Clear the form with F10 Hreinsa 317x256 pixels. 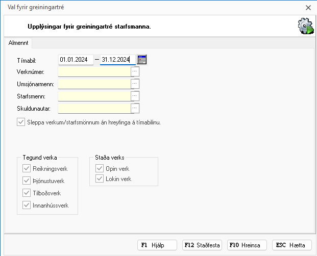247,245
